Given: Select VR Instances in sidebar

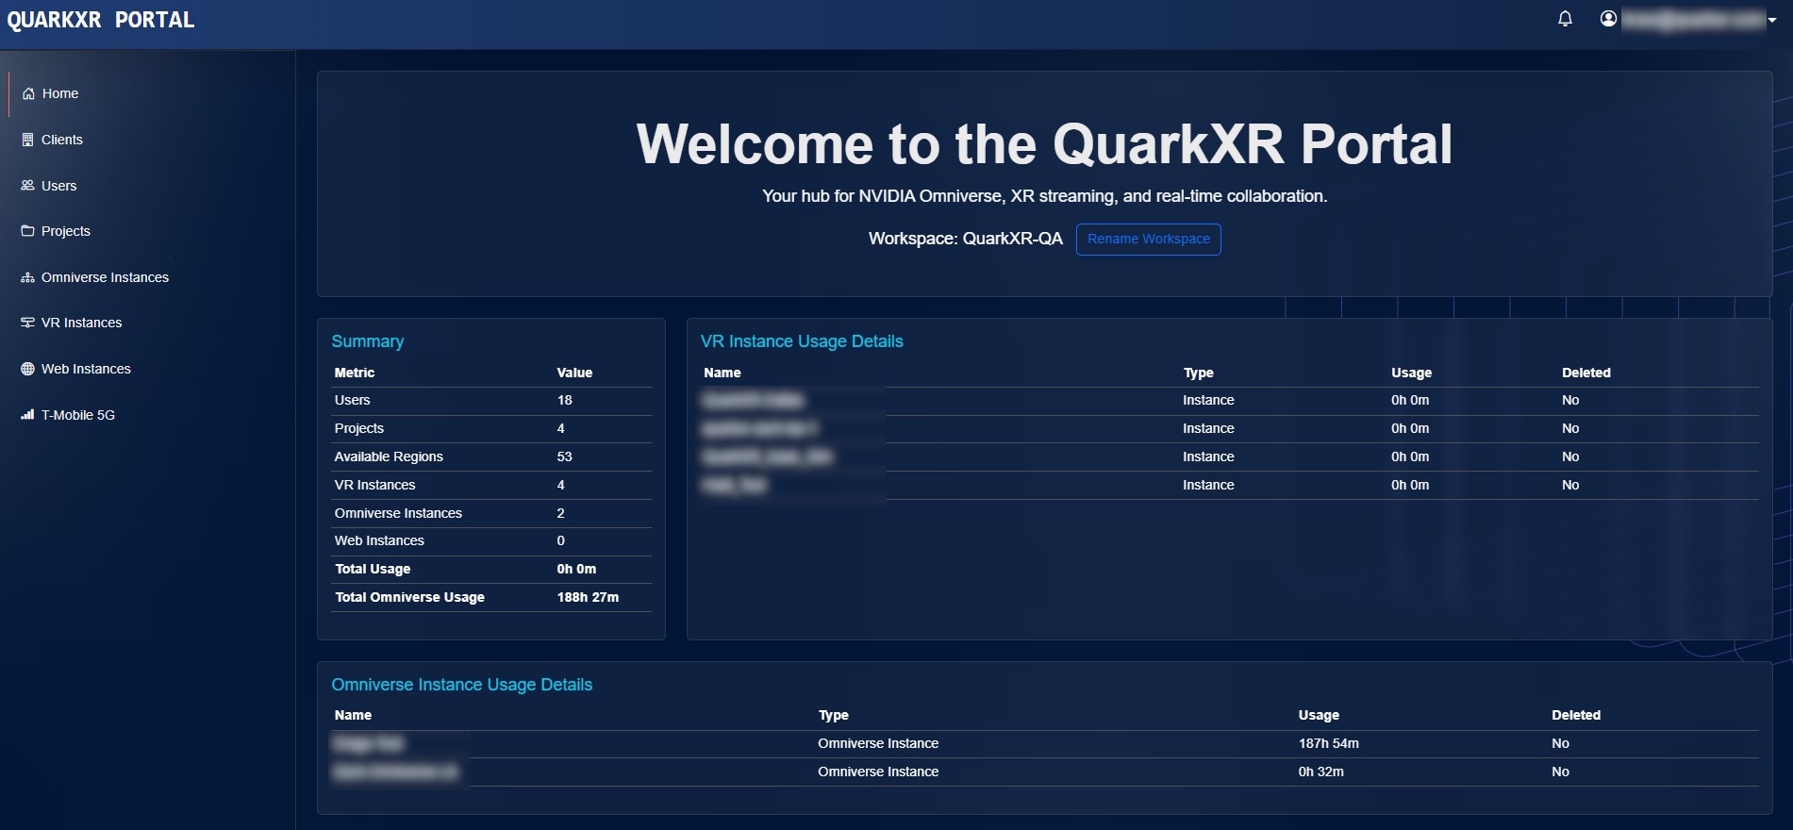Looking at the screenshot, I should pos(82,323).
